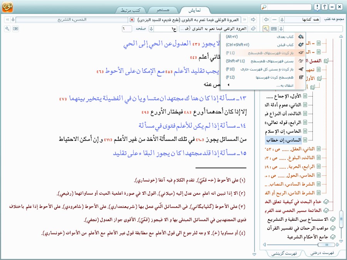The height and width of the screenshot is (260, 347).
Task: Click footnote marker ٣ in the first heading
Action: click(x=196, y=44)
